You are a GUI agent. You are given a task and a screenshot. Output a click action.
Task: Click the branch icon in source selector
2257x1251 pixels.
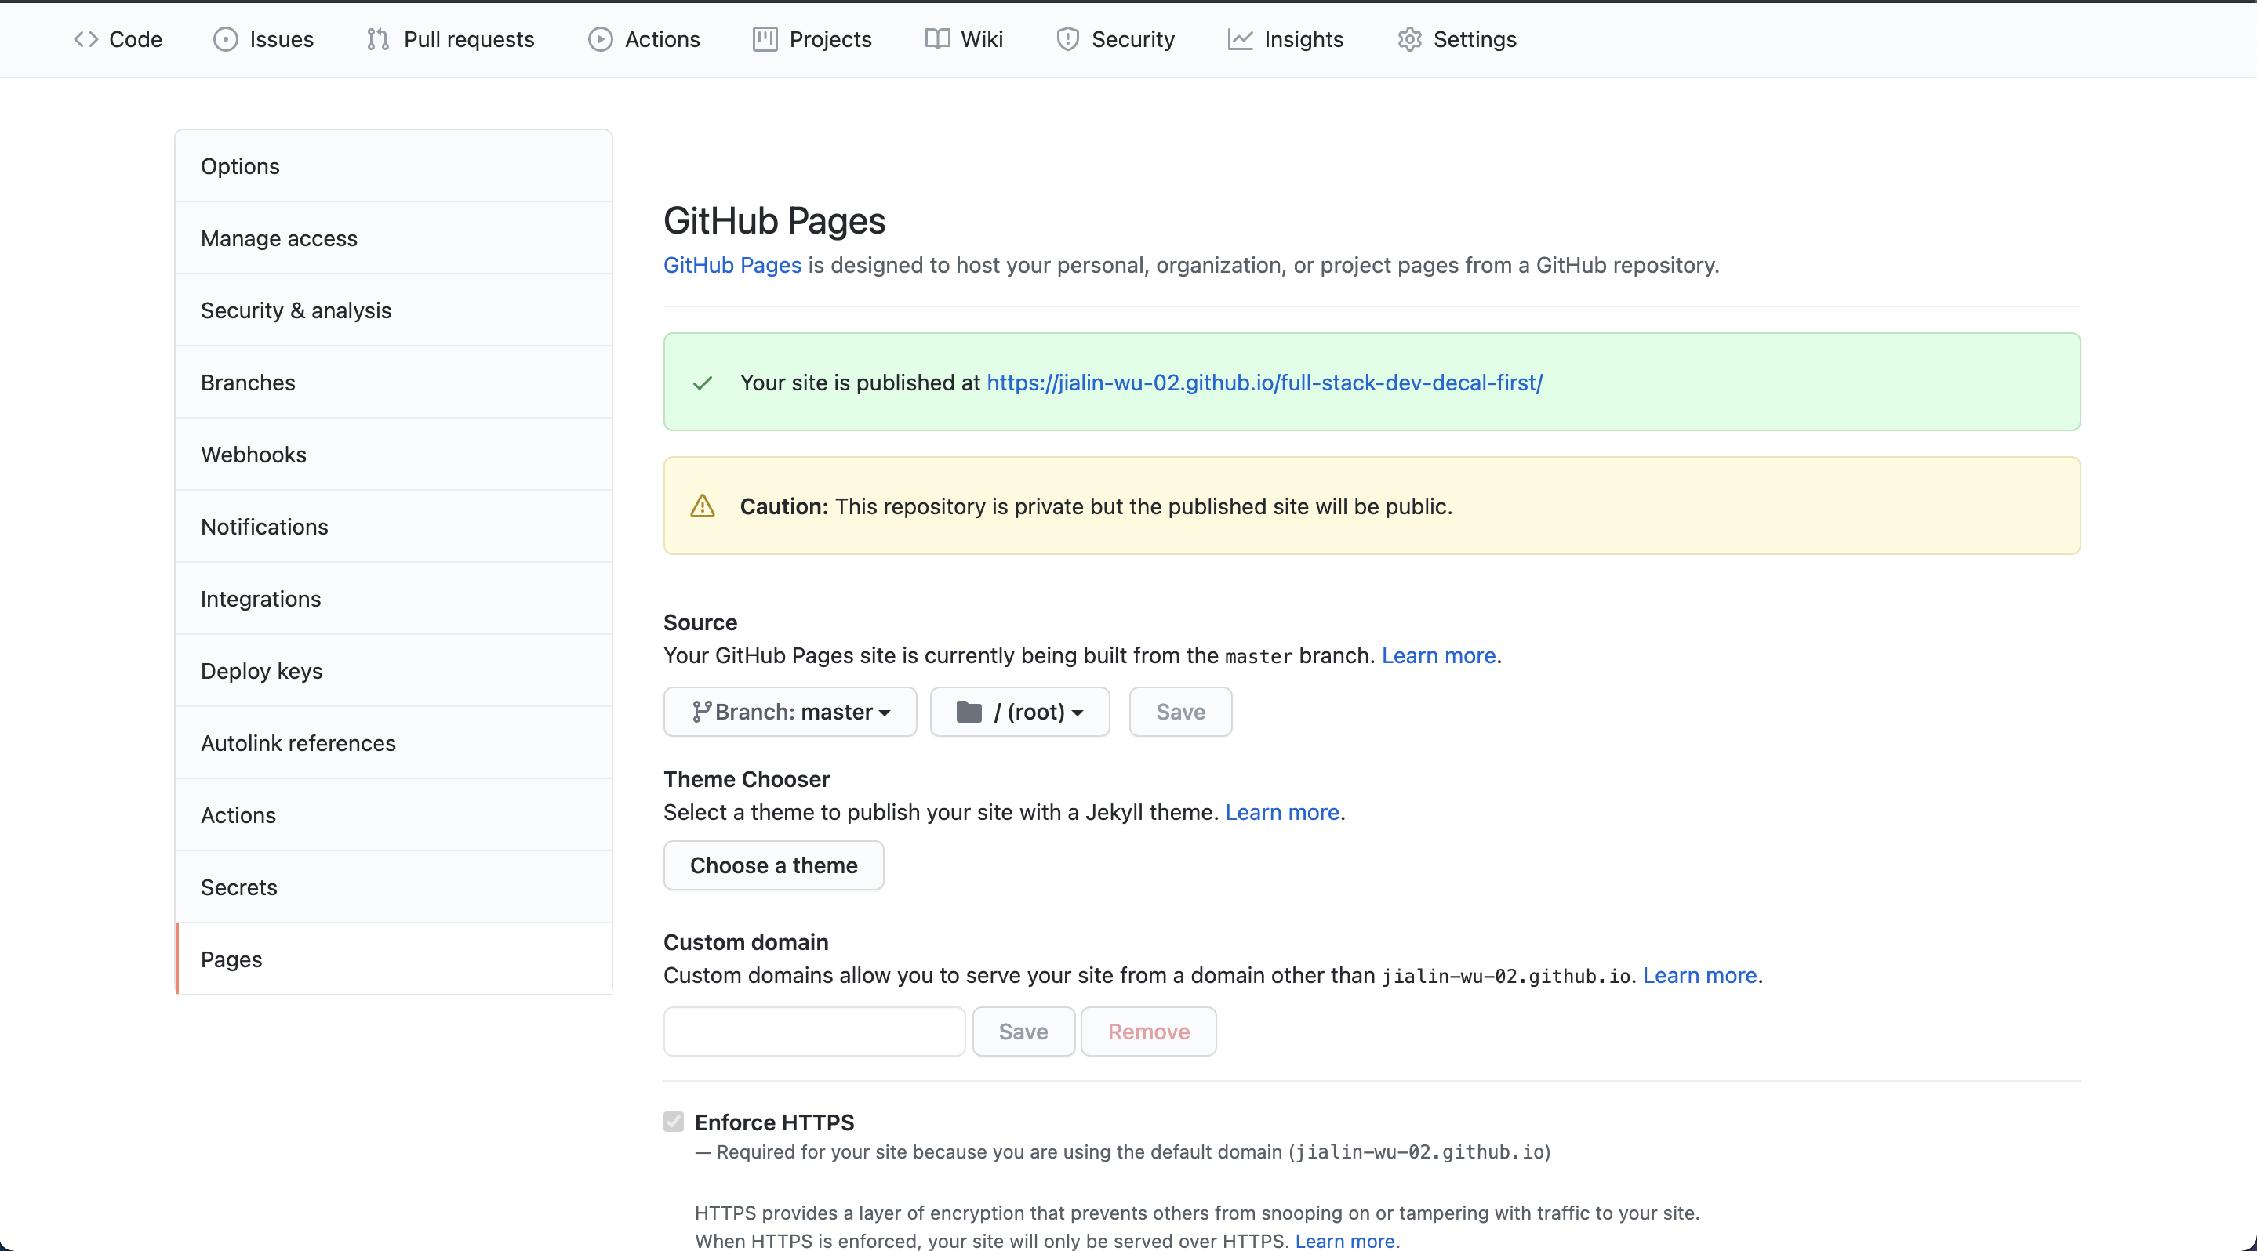point(701,712)
